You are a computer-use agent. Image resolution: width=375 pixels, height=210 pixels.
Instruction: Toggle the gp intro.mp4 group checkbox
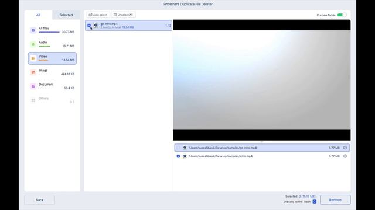(x=89, y=26)
